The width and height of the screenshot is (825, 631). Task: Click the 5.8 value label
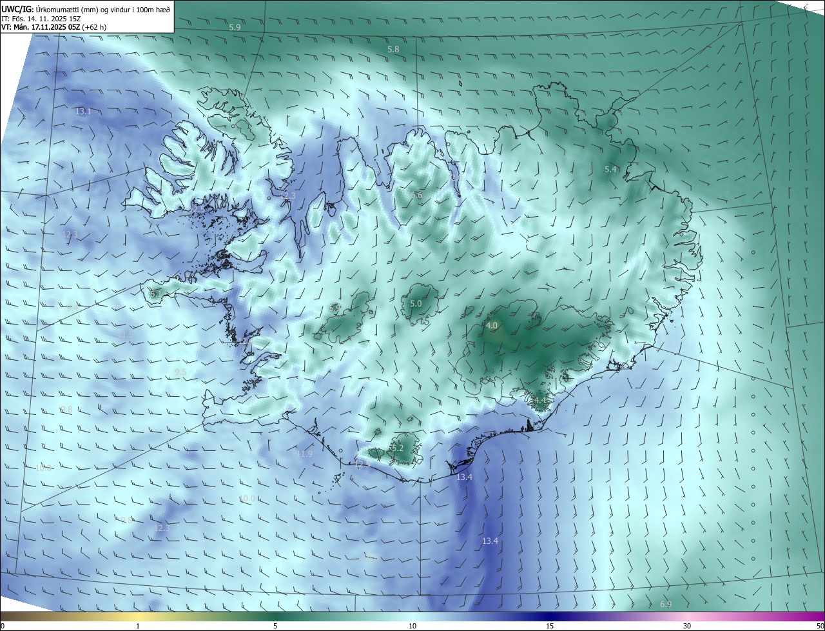tap(393, 49)
